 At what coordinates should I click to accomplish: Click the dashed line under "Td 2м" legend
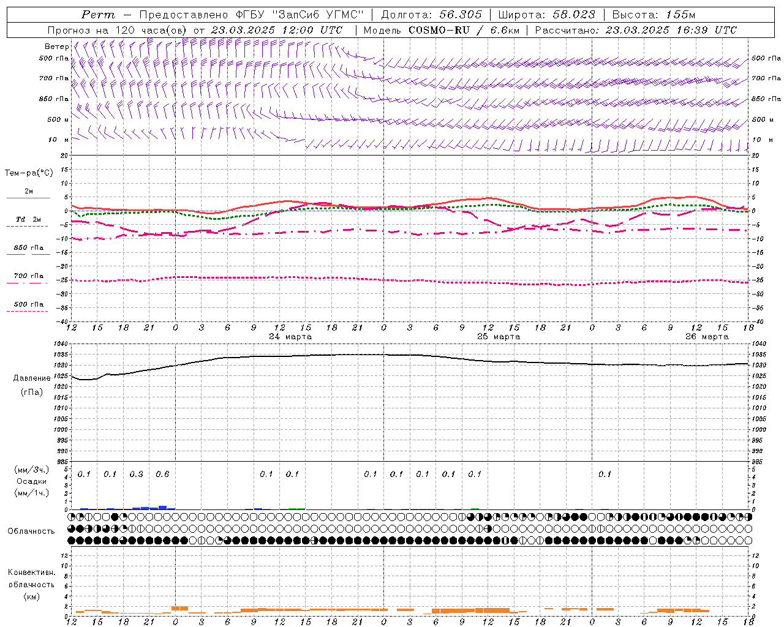click(28, 226)
